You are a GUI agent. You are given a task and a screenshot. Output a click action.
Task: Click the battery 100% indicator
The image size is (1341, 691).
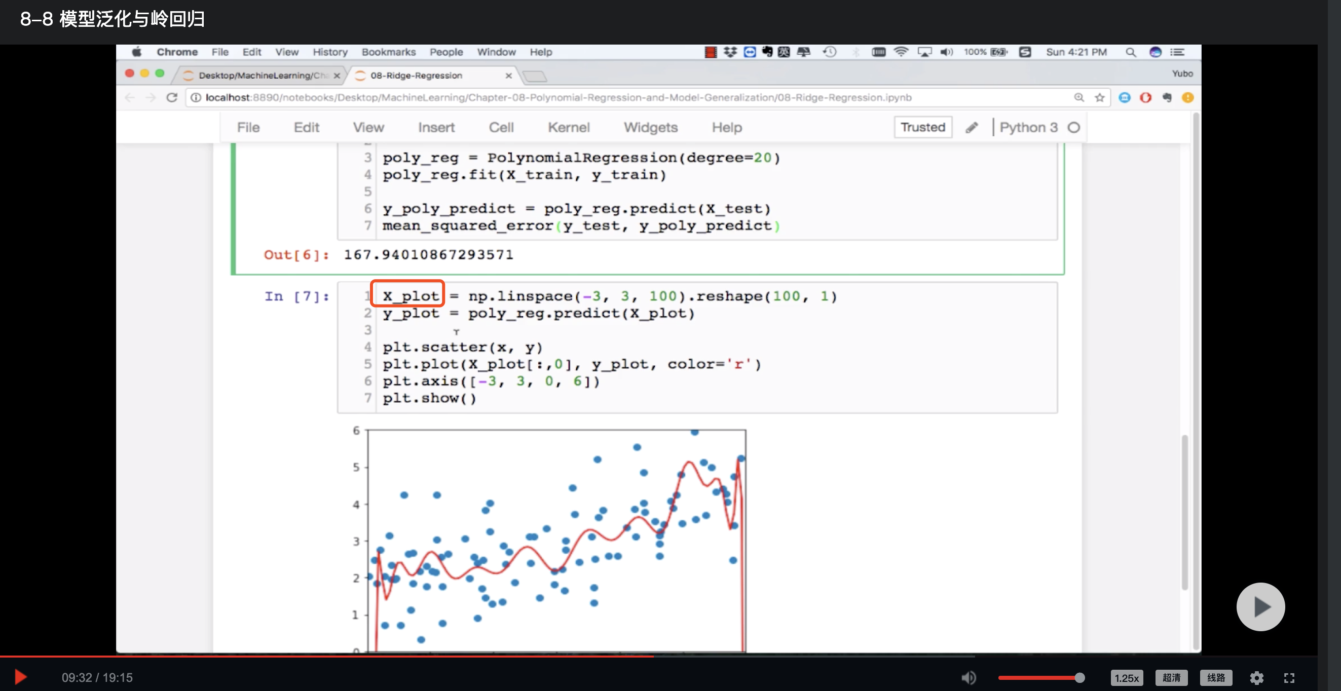tap(985, 52)
